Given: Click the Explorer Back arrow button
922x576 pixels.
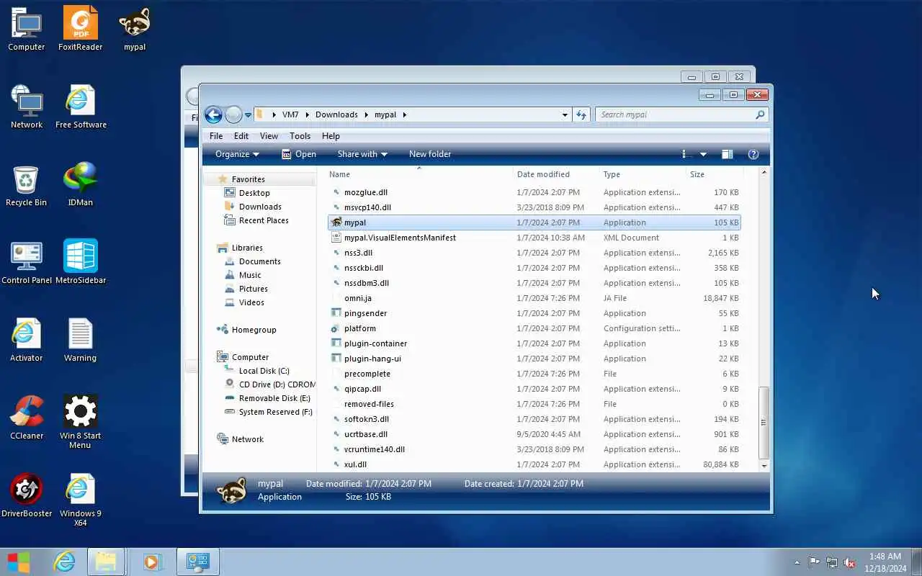Looking at the screenshot, I should click(x=213, y=114).
